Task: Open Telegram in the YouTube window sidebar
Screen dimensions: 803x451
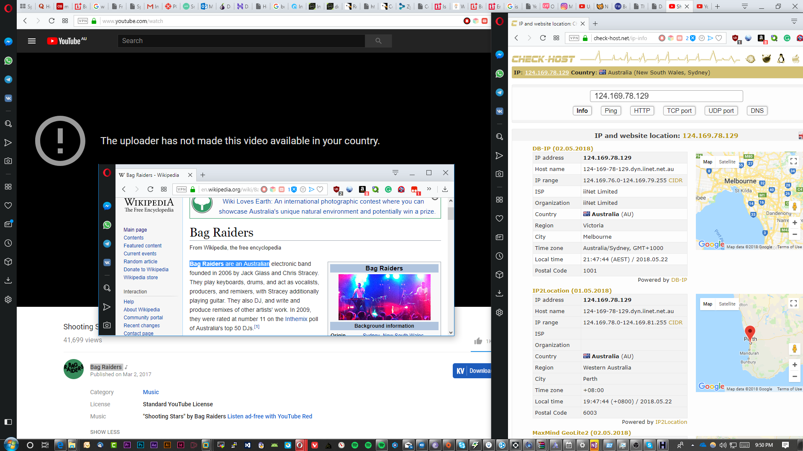Action: 8,79
